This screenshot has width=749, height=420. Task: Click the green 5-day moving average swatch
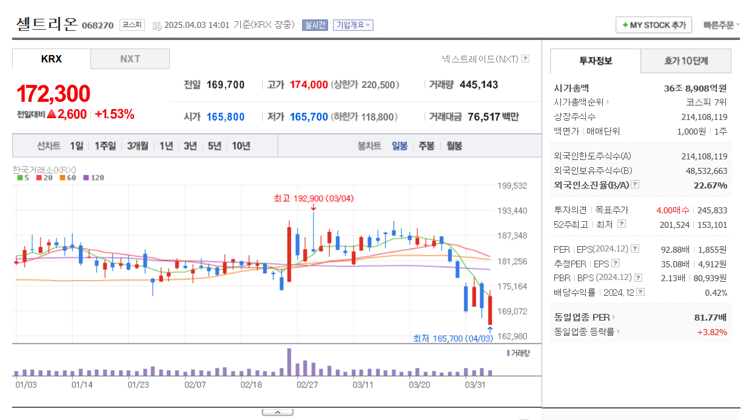point(20,178)
